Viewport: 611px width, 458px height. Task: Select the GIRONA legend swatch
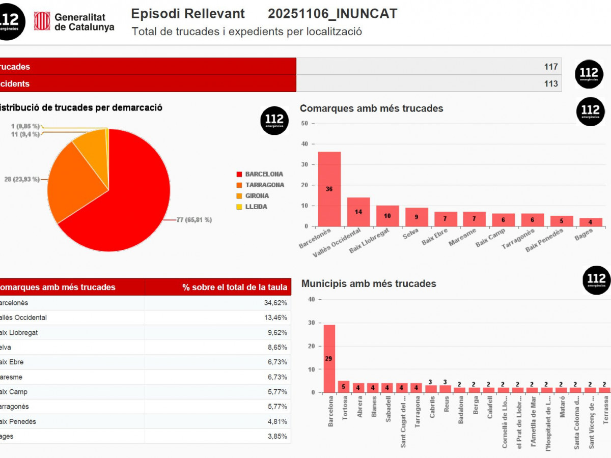239,196
